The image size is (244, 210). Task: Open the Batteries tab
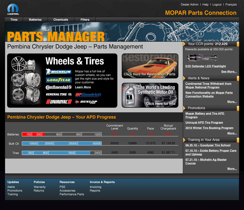(x=35, y=20)
